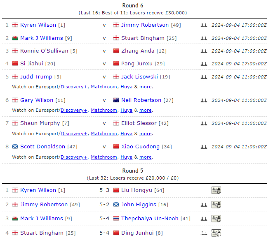273x240 pixels.
Task: Open John Higgins player profile
Action: point(139,205)
